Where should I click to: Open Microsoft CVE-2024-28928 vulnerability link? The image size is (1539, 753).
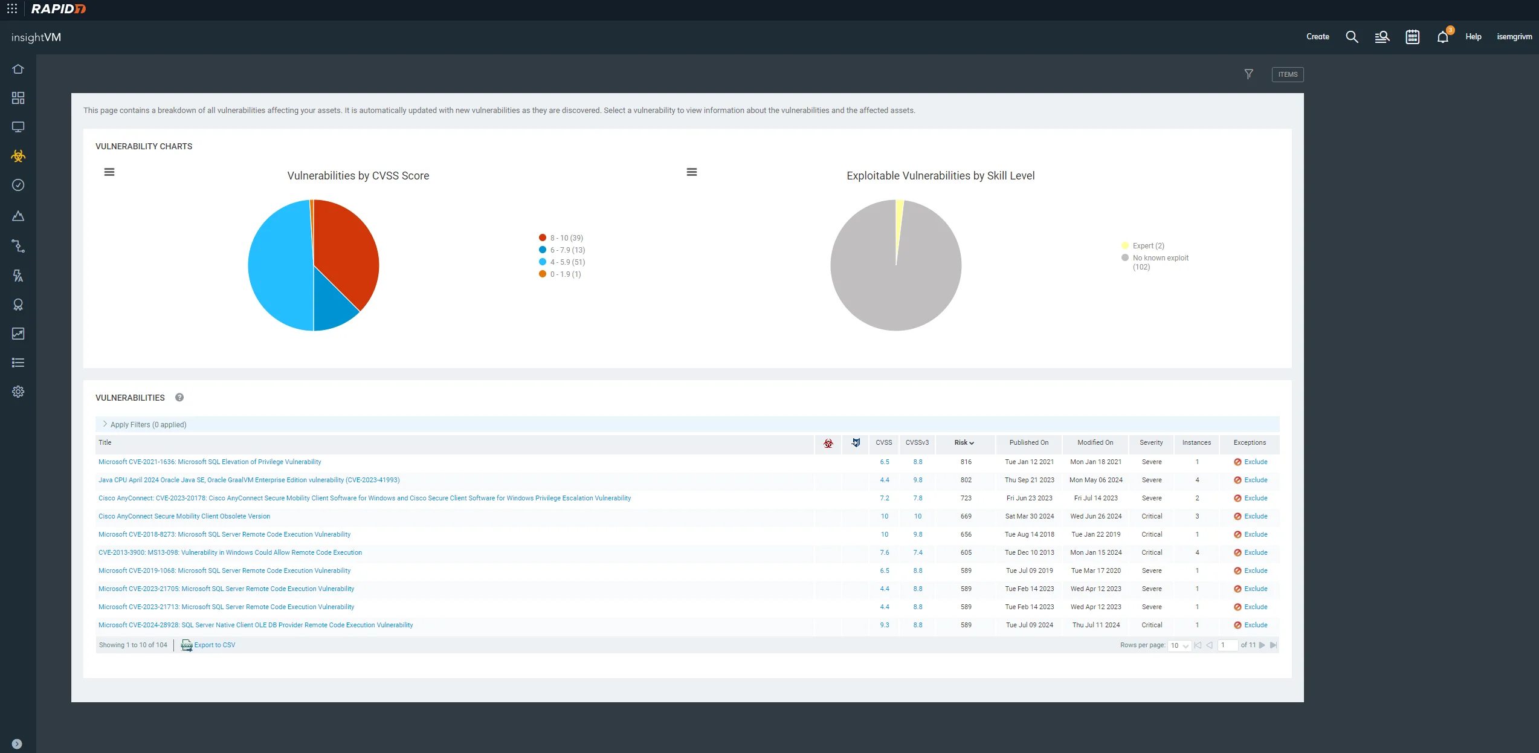pyautogui.click(x=256, y=625)
